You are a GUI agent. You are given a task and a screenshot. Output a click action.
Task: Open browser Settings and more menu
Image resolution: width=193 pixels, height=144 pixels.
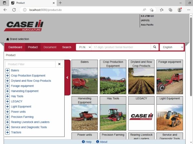point(188,10)
